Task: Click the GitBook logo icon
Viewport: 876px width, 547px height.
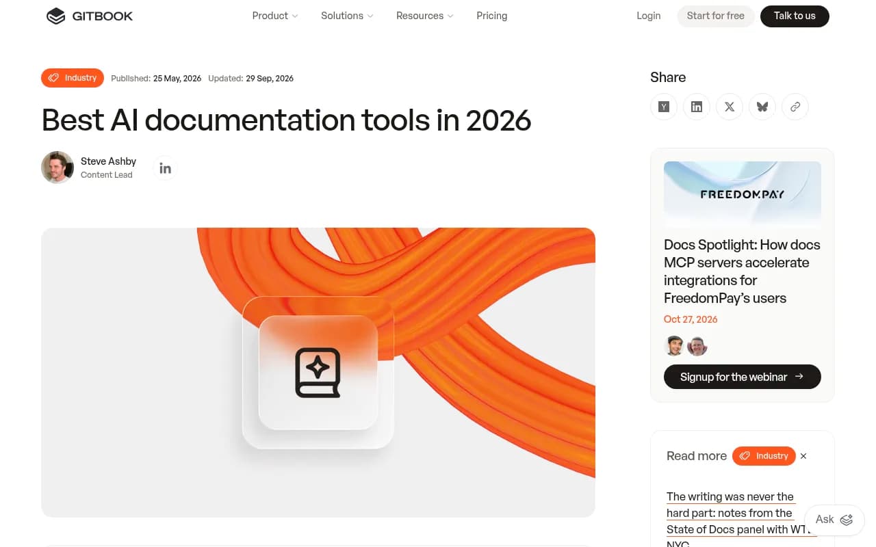Action: [x=55, y=16]
